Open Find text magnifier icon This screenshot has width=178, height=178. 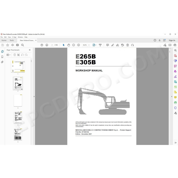click(x=23, y=45)
